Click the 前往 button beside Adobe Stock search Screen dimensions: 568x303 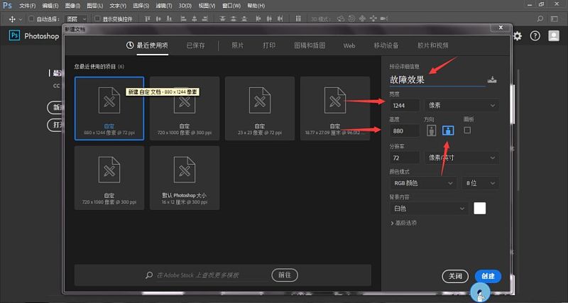pyautogui.click(x=285, y=275)
